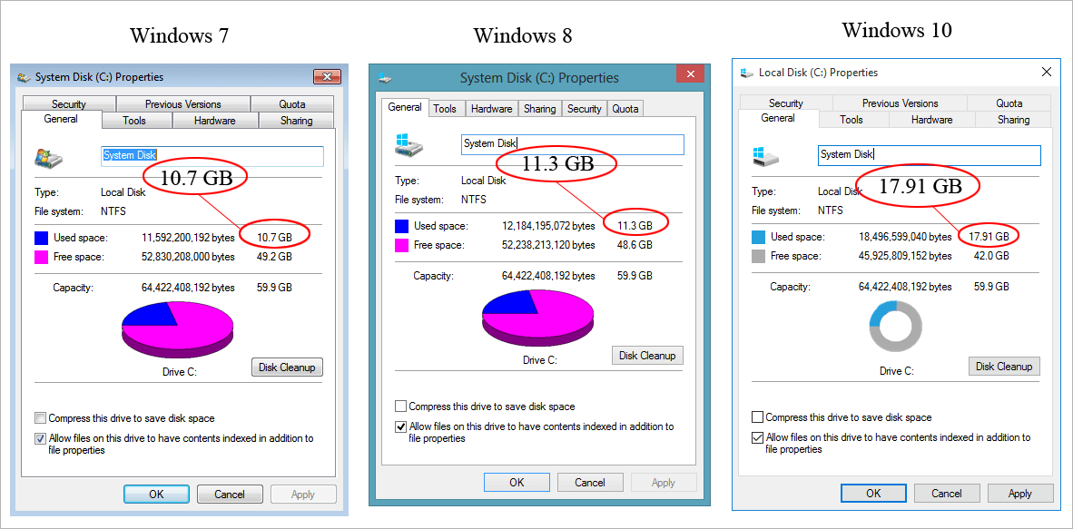Click Cancel in Windows 8 dialog
Viewport: 1073px width, 529px height.
tap(590, 483)
